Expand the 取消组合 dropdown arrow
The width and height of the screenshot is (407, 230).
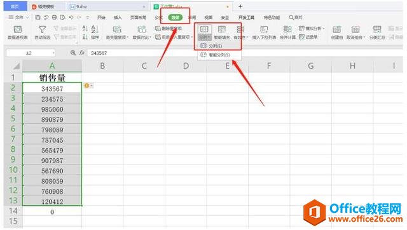pyautogui.click(x=364, y=37)
